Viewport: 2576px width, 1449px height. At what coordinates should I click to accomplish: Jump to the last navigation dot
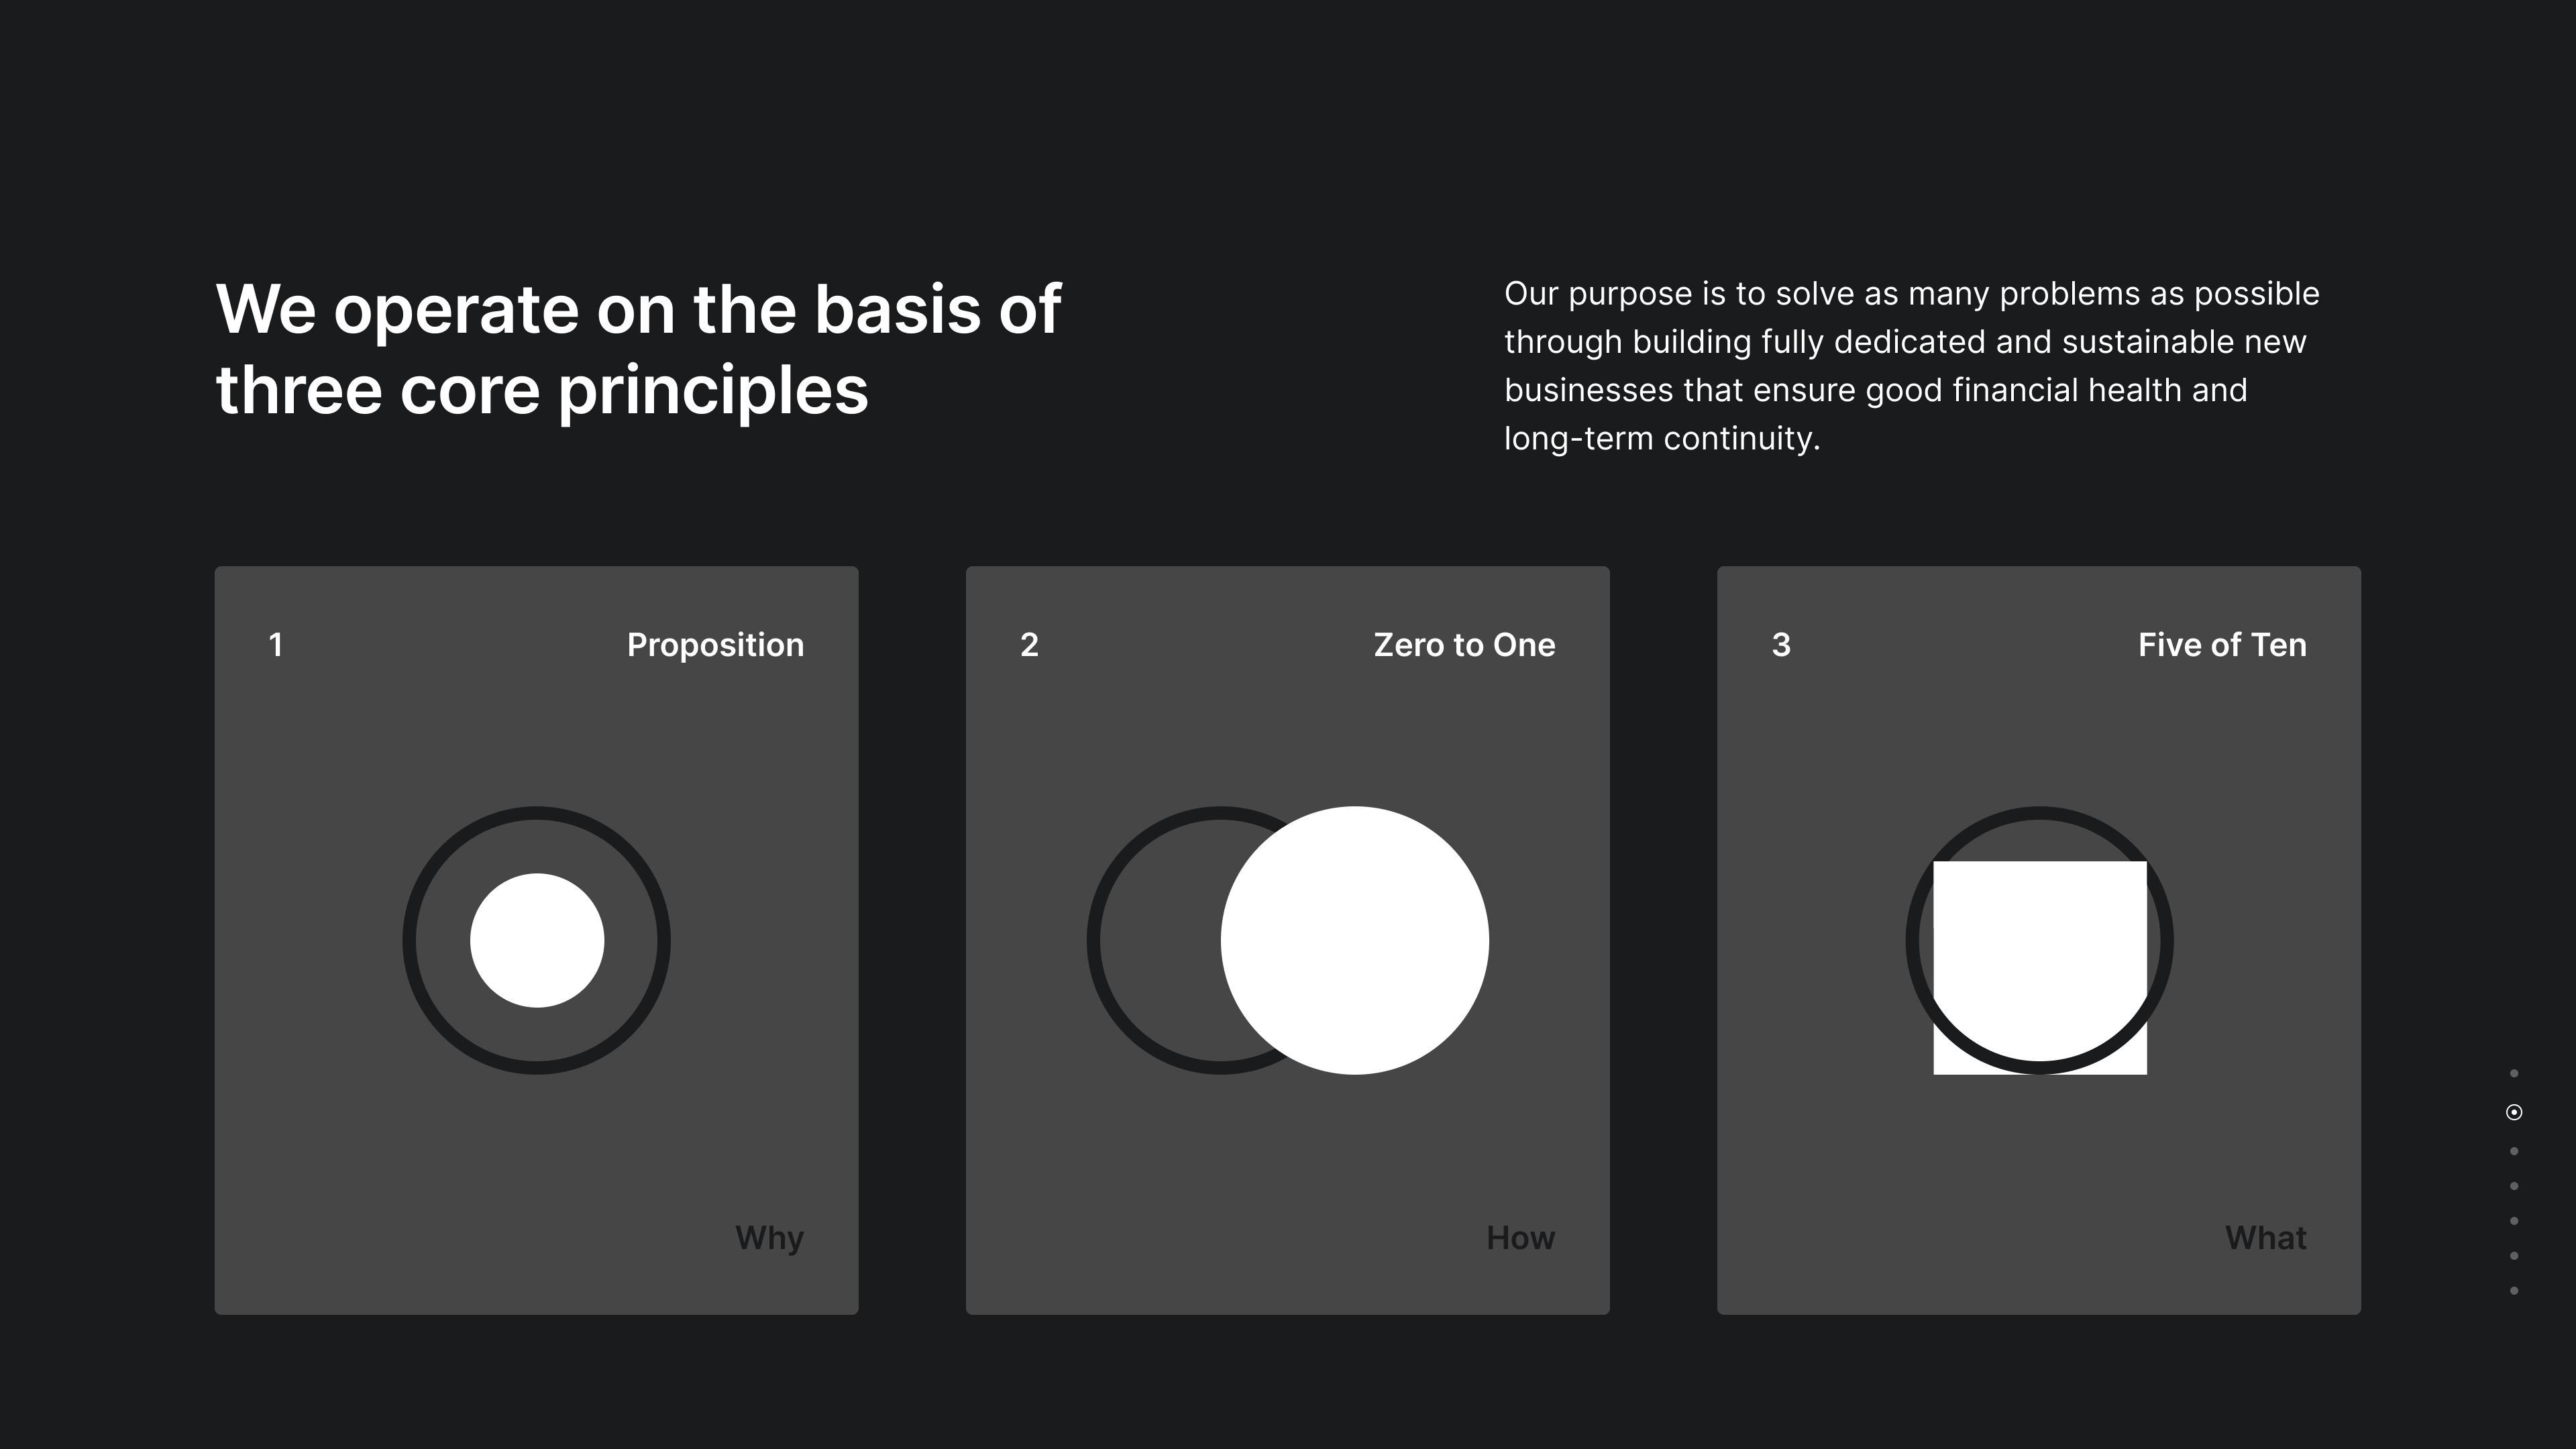[x=2514, y=1291]
